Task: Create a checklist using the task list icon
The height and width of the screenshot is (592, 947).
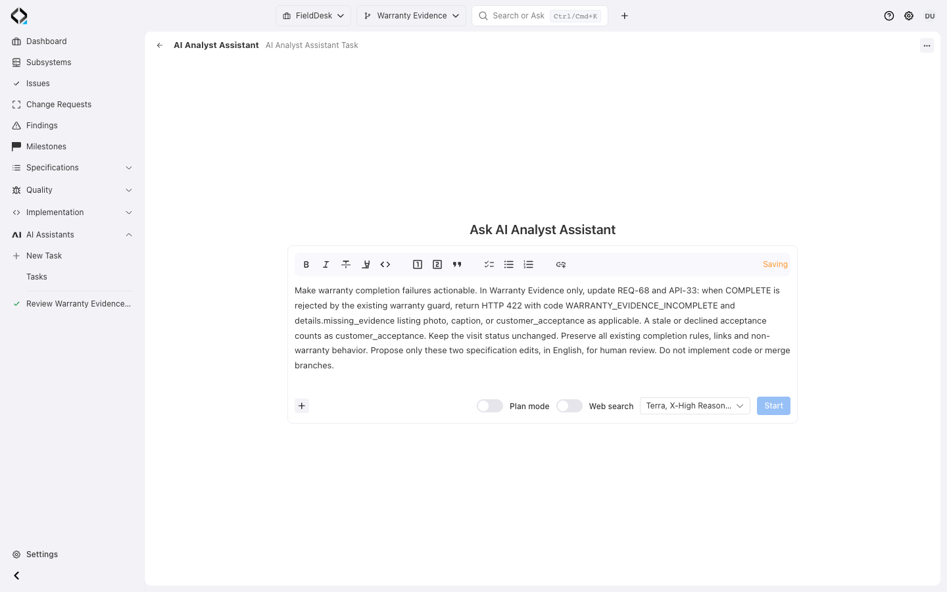Action: pyautogui.click(x=489, y=264)
